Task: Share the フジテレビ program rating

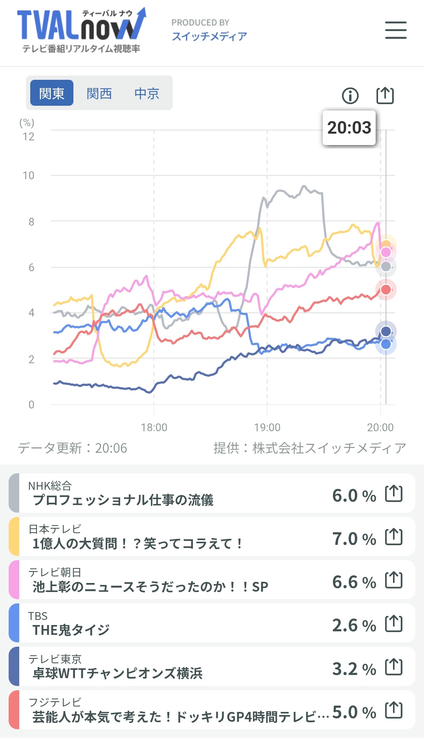Action: [394, 710]
